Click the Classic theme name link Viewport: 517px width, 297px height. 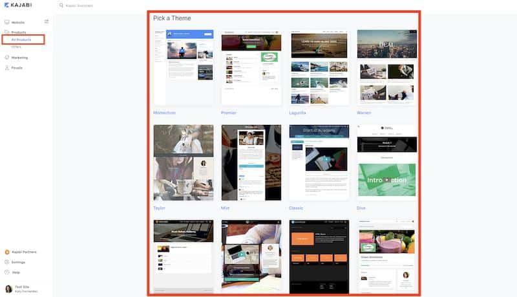point(296,208)
